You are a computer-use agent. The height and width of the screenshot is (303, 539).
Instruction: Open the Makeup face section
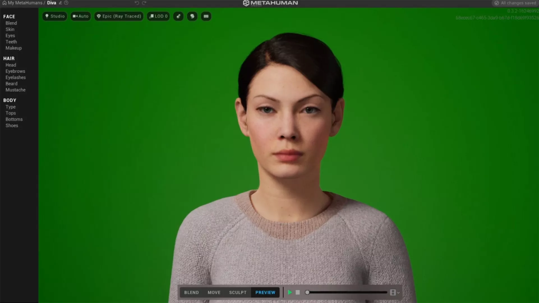pyautogui.click(x=13, y=48)
